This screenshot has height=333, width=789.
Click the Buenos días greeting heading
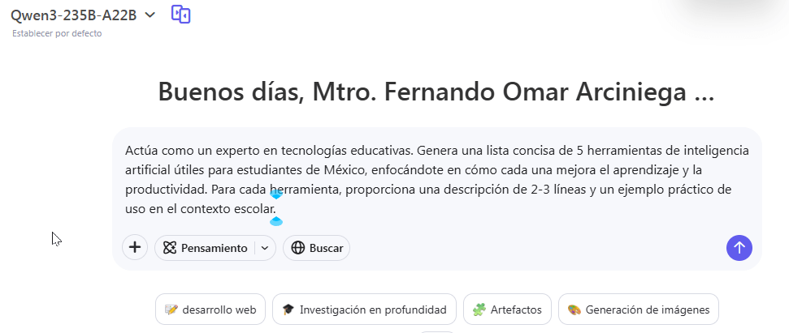point(436,92)
